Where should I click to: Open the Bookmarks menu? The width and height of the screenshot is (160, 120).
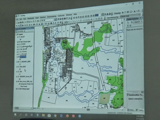point(31,18)
